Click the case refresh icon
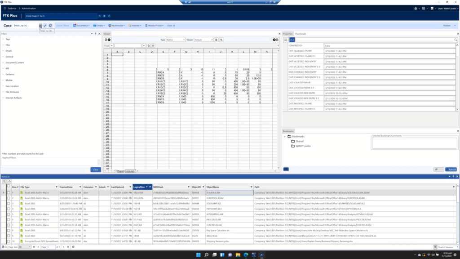460x259 pixels. (50, 26)
